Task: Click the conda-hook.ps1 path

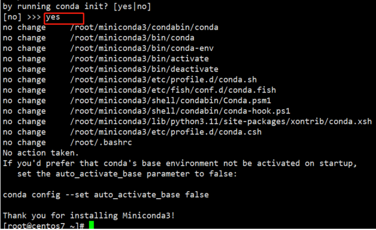Action: click(x=180, y=111)
